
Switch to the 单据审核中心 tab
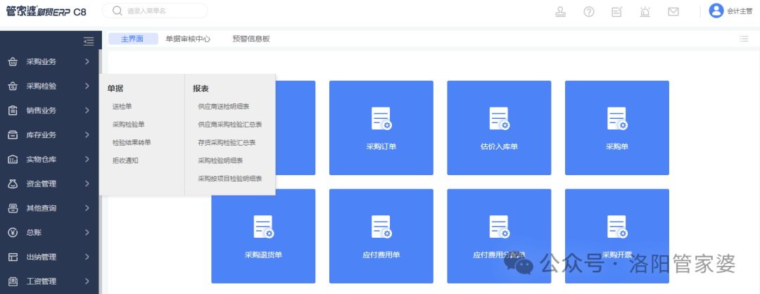pos(188,39)
